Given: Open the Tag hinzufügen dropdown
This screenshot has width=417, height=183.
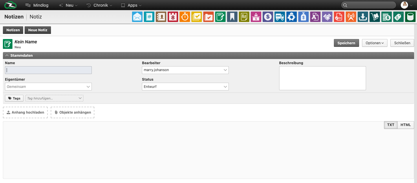Looking at the screenshot, I should click(x=54, y=98).
